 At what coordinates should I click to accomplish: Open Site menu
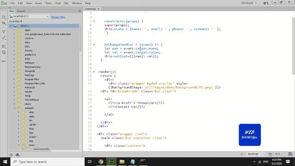pos(66,3)
